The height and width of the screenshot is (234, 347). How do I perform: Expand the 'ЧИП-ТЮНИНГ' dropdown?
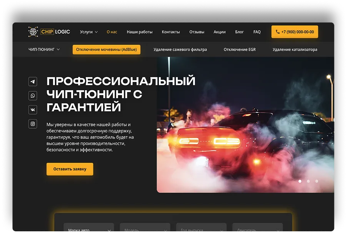pos(43,49)
